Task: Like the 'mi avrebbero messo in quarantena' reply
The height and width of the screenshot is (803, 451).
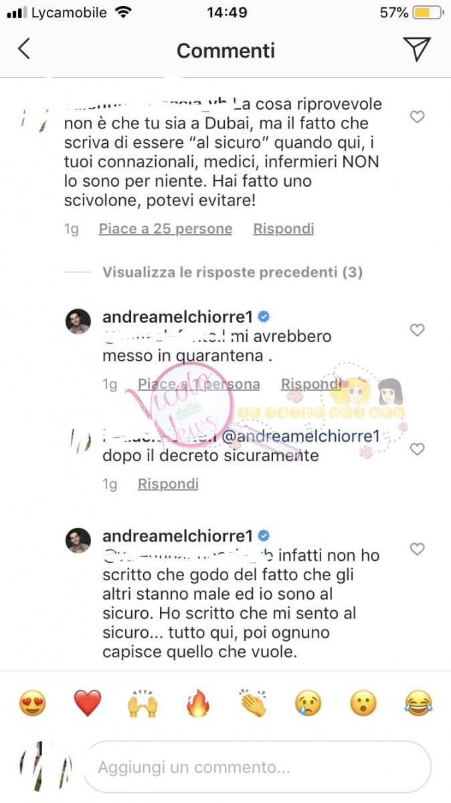Action: click(x=417, y=330)
